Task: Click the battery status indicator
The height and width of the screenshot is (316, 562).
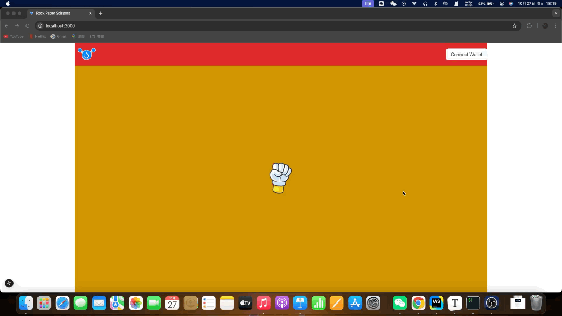Action: click(486, 4)
